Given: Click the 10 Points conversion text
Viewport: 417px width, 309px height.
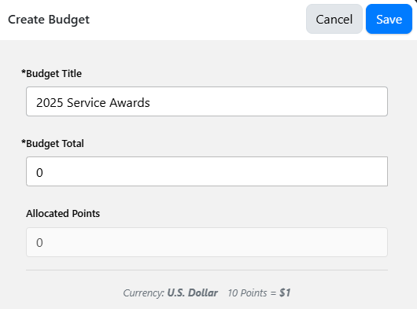Looking at the screenshot, I should (x=247, y=292).
